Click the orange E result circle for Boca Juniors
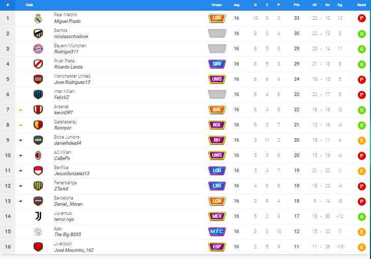Viewport: 371px width, 259px height. (361, 141)
